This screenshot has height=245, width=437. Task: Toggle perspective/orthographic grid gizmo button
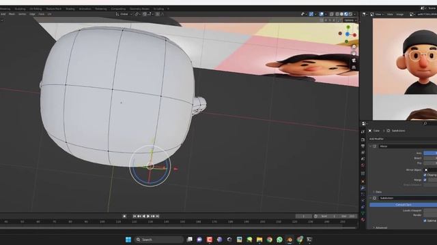[354, 67]
